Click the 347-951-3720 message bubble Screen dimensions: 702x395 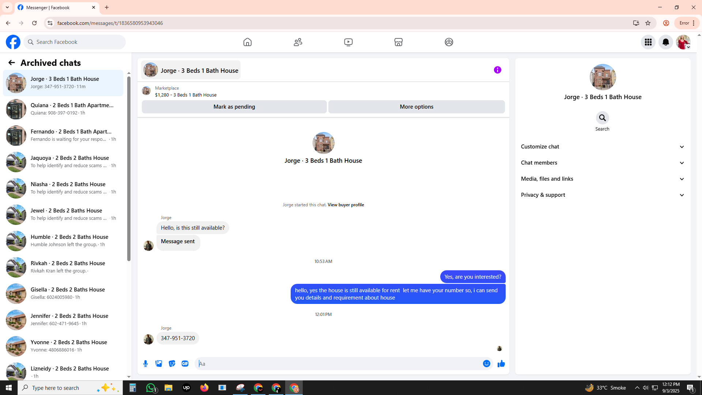(x=178, y=338)
